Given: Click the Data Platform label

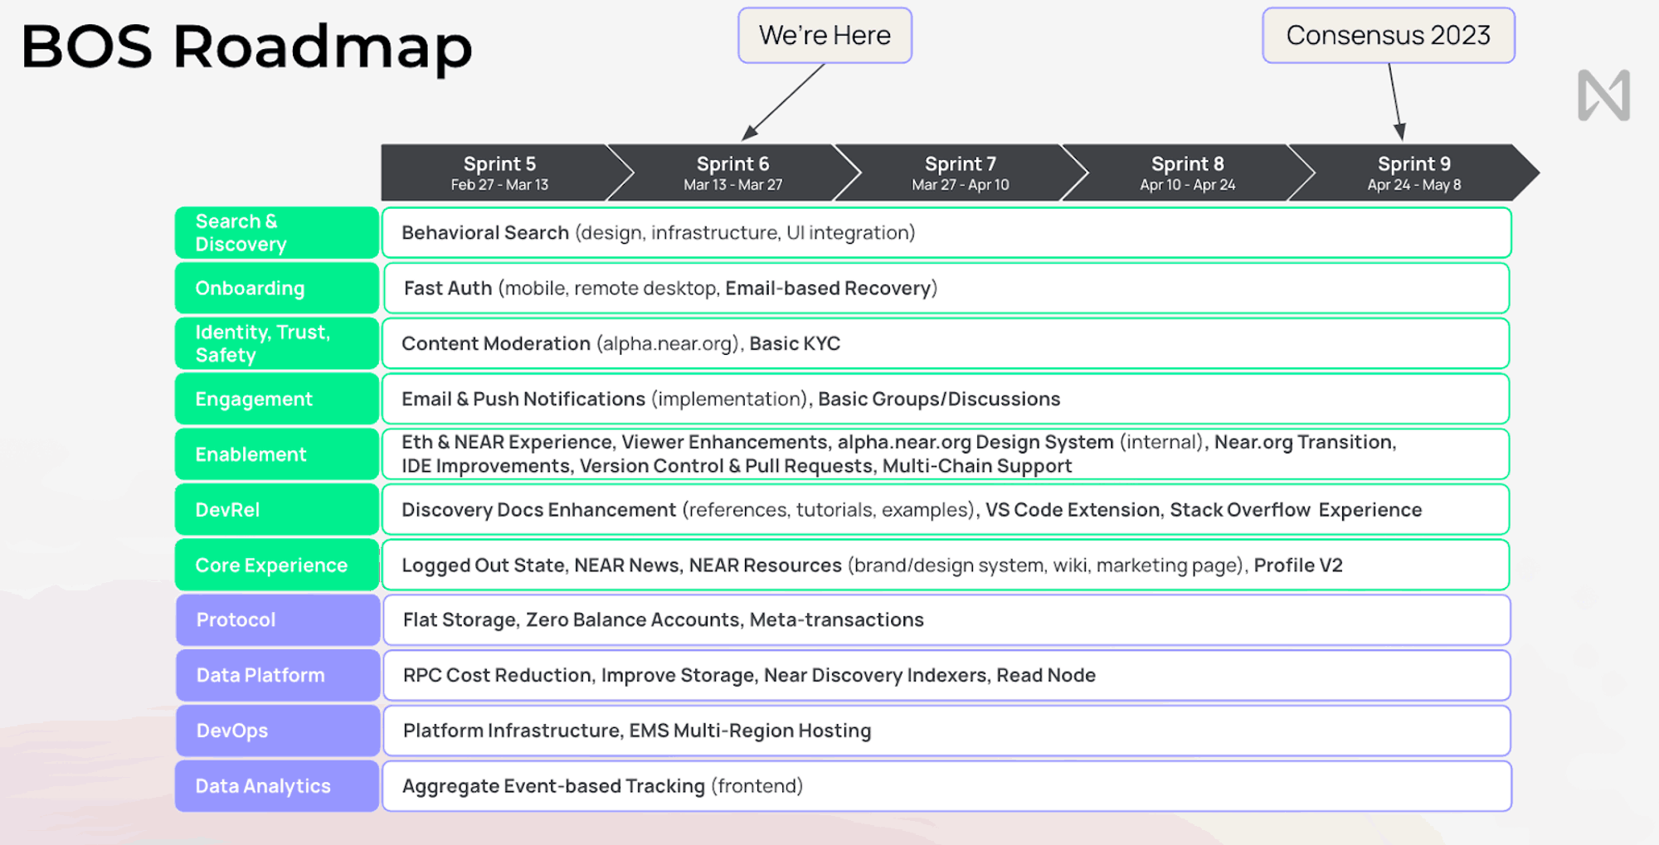Looking at the screenshot, I should pyautogui.click(x=277, y=675).
